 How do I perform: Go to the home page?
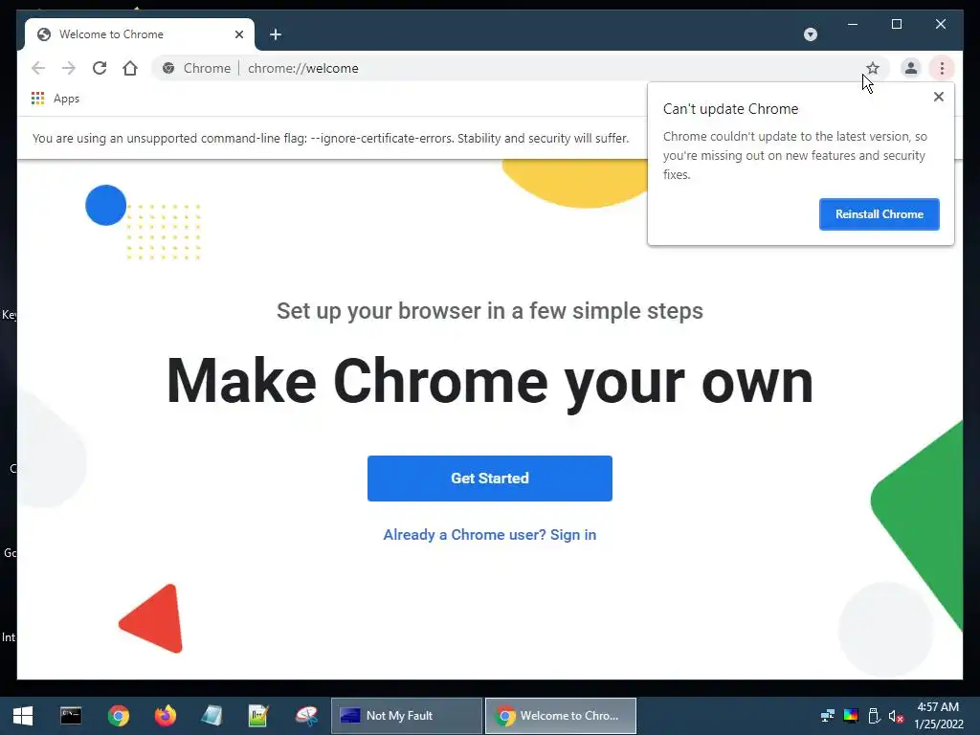(130, 68)
